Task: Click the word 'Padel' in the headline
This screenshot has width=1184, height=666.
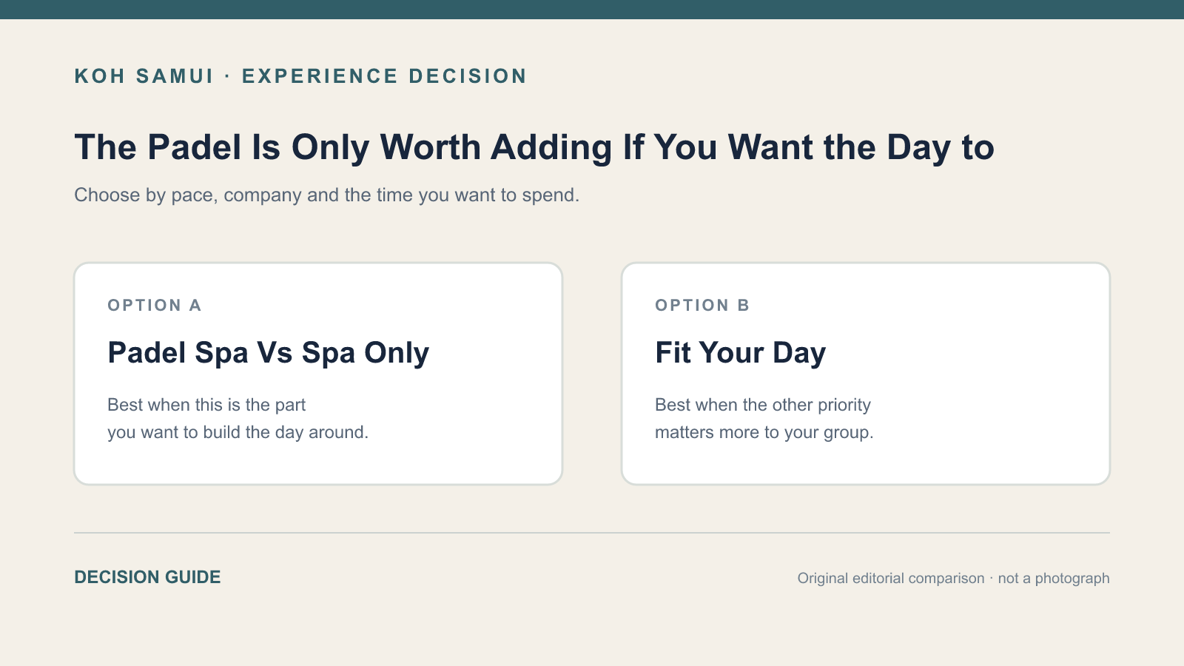Action: pyautogui.click(x=195, y=147)
